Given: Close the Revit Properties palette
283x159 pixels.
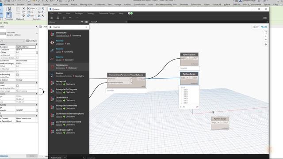Looking at the screenshot, I should 36,26.
